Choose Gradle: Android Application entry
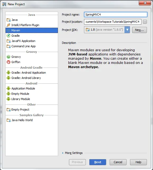The image size is (153, 170). click(x=32, y=73)
